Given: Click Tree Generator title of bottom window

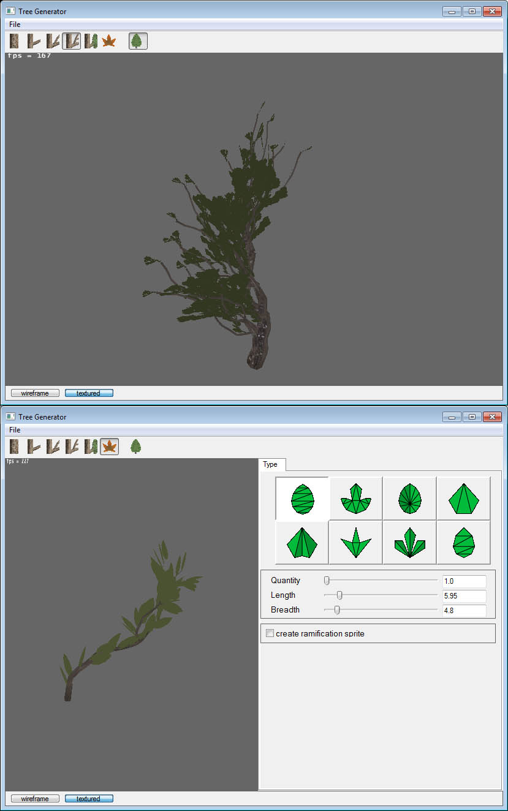Looking at the screenshot, I should 42,417.
